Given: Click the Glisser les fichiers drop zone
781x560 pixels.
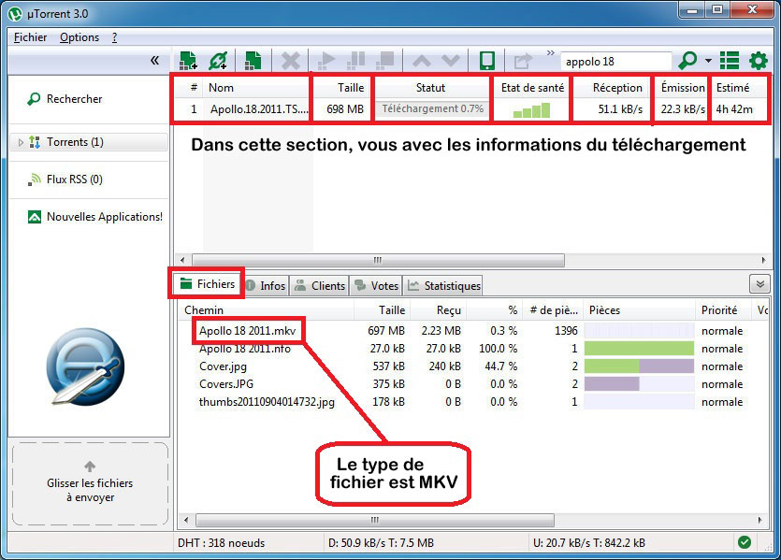Looking at the screenshot, I should (90, 484).
